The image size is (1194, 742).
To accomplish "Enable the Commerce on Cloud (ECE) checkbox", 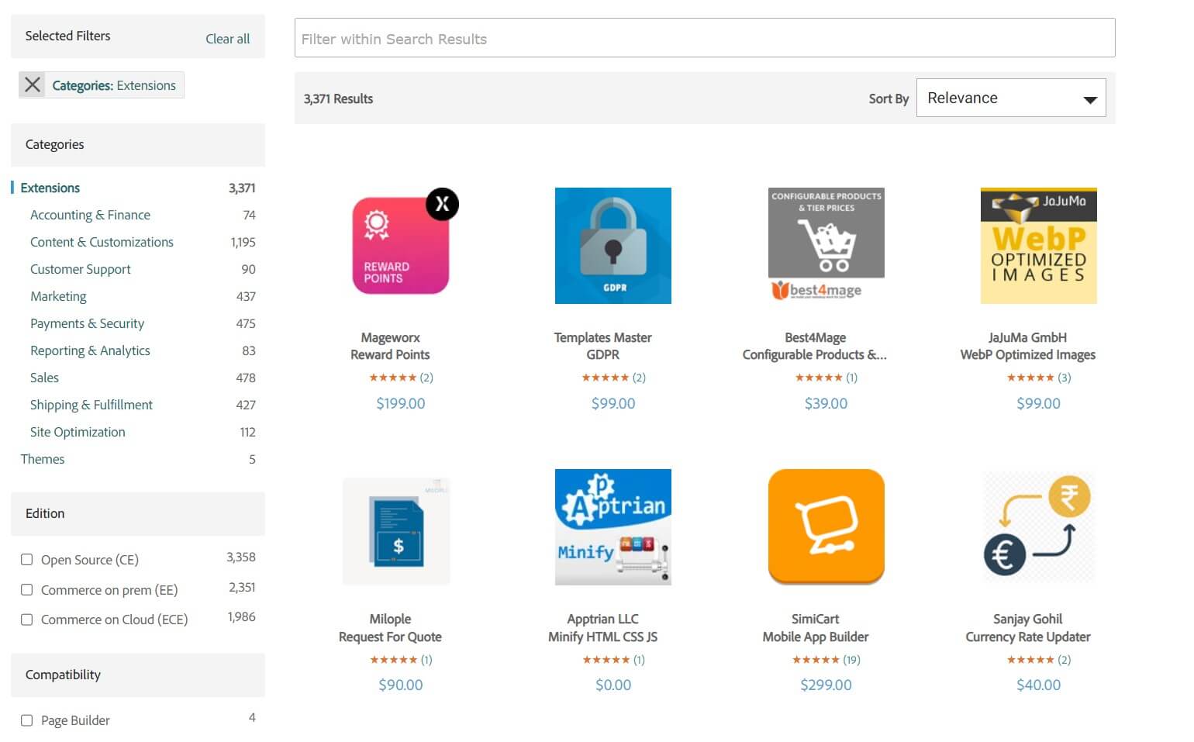I will pos(27,619).
